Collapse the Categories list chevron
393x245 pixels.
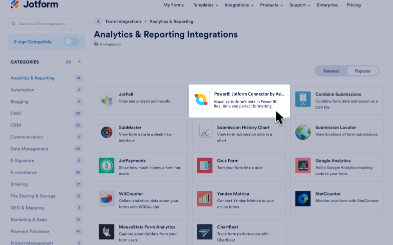tap(79, 62)
